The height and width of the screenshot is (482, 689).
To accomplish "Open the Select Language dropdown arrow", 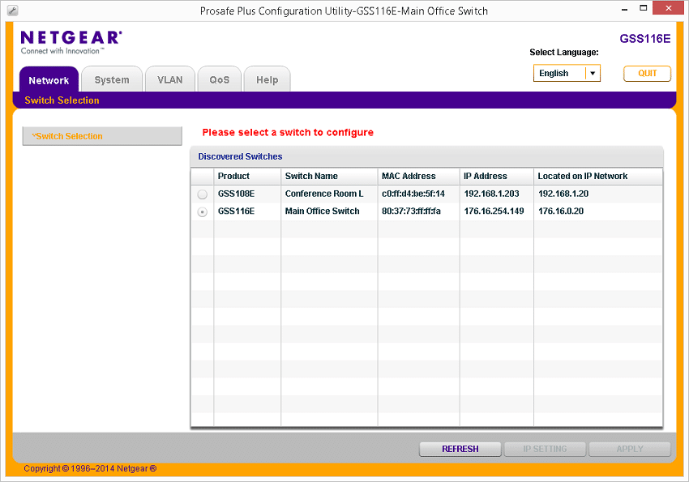I will point(593,73).
